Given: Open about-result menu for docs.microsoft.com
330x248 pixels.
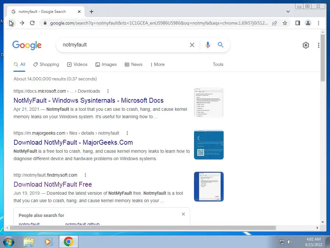Looking at the screenshot, I should pyautogui.click(x=108, y=91).
